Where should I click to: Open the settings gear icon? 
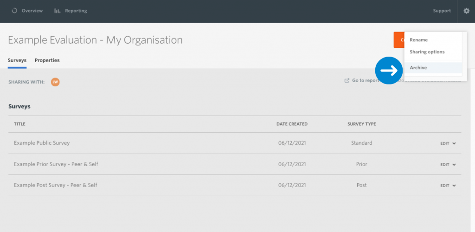coord(466,11)
